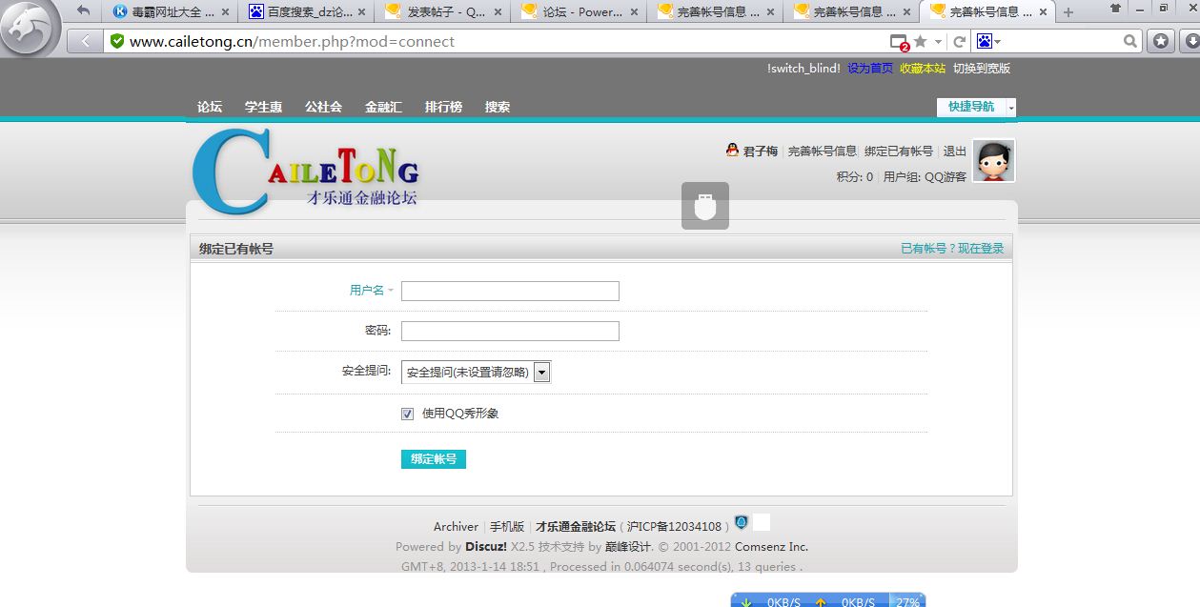Click the 密码 password field
Screen dimensions: 1200x607
(x=510, y=331)
